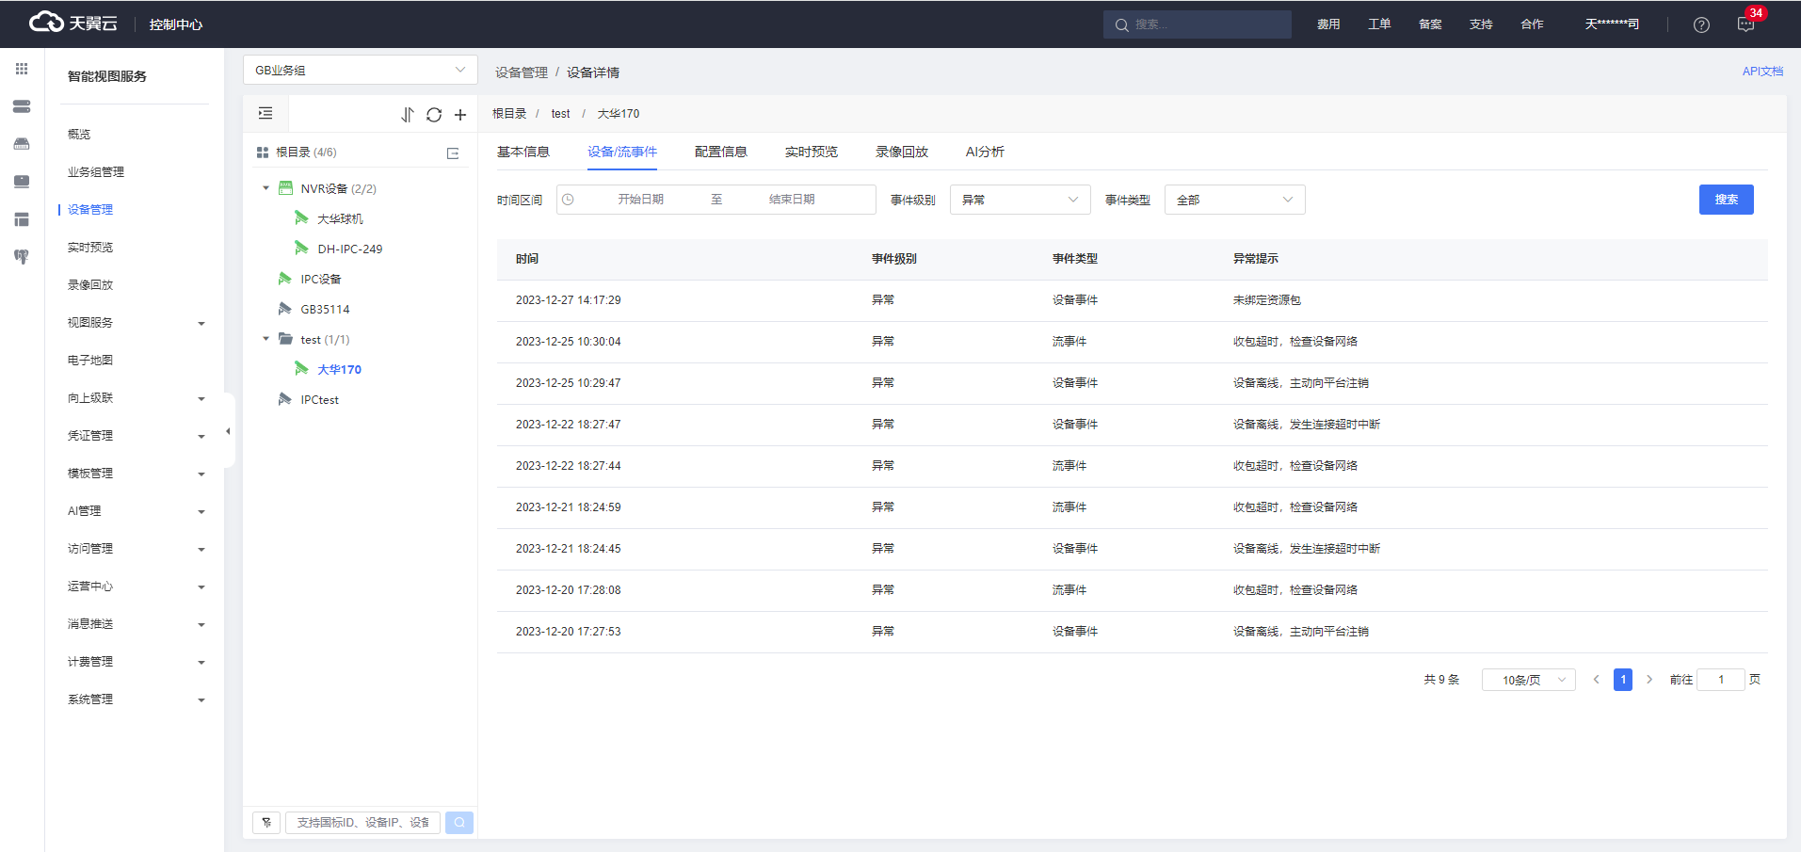The width and height of the screenshot is (1801, 852).
Task: Click the 设备管理 breadcrumb link
Action: [x=522, y=72]
